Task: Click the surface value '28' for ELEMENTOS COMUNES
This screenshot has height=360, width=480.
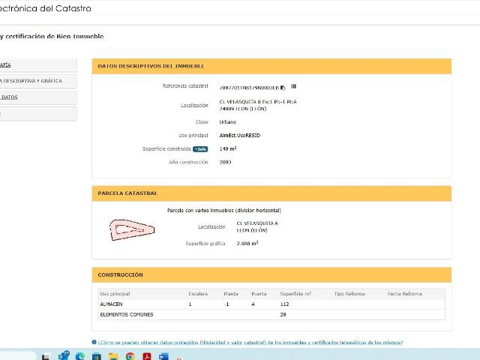Action: pos(283,315)
